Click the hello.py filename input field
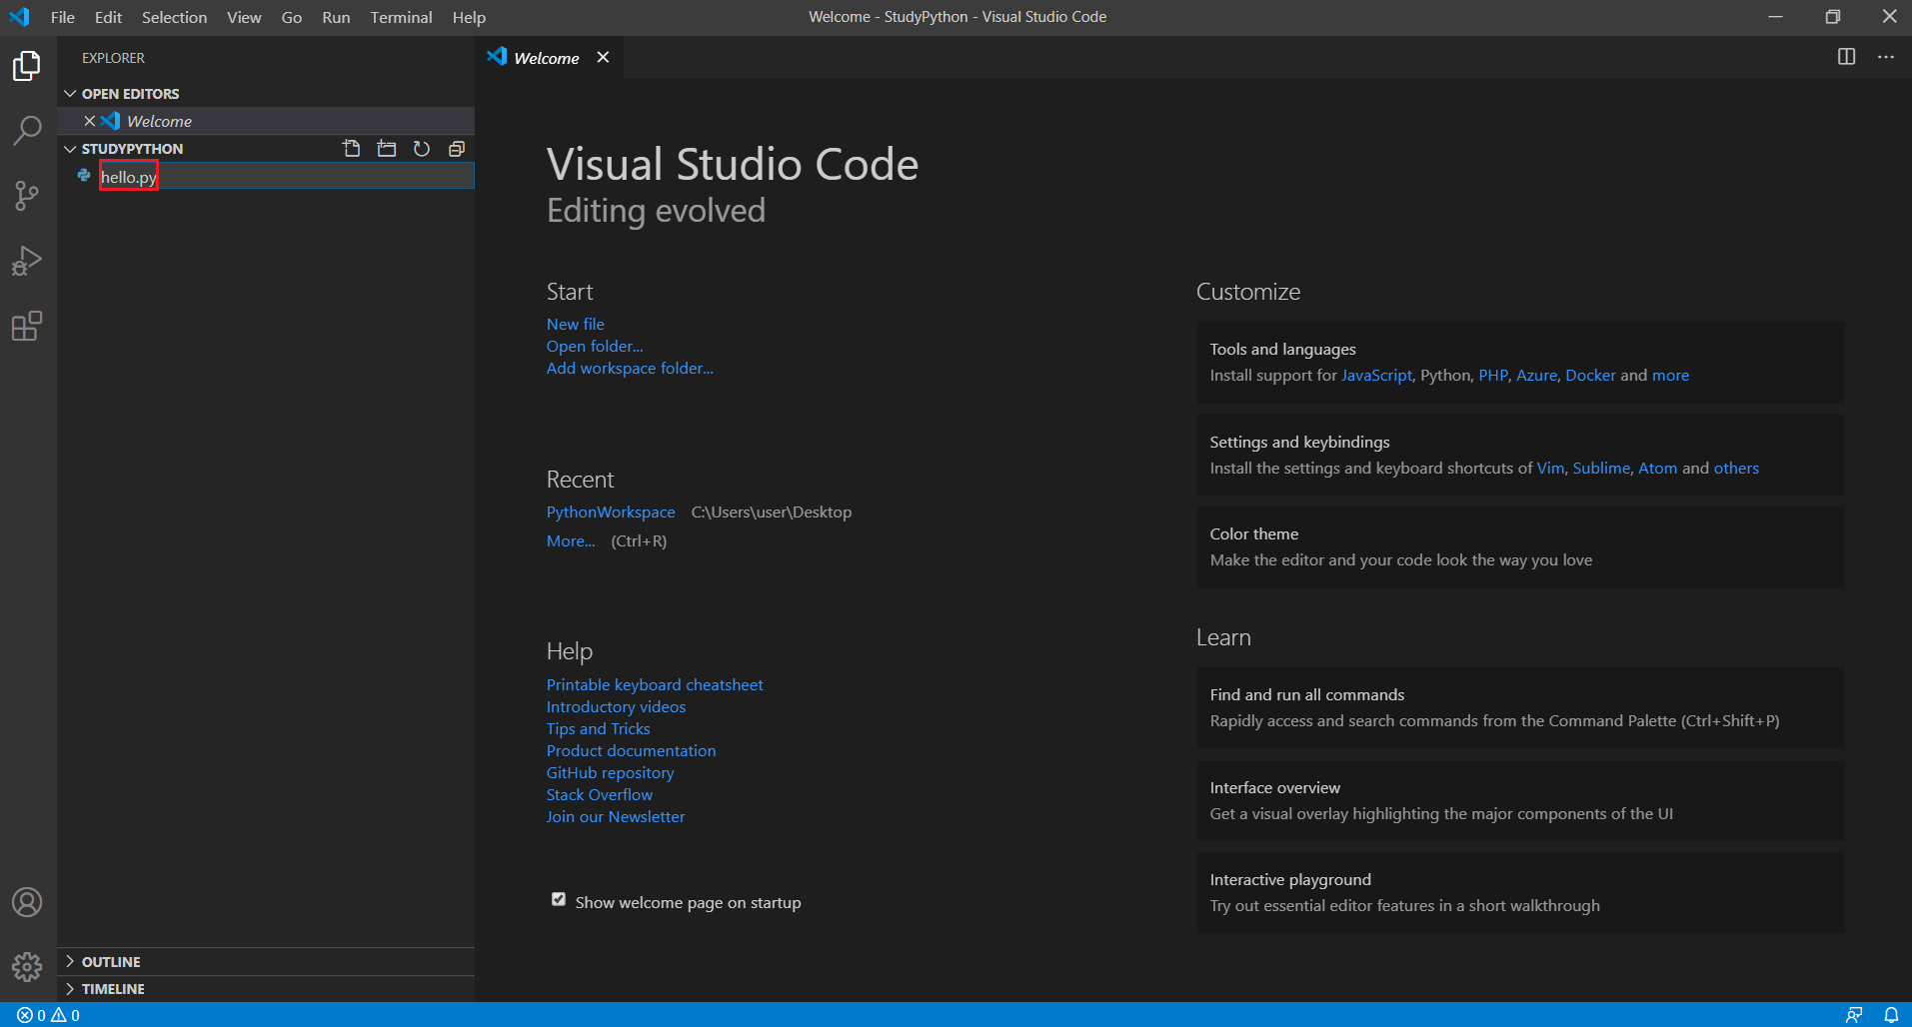This screenshot has width=1912, height=1027. pos(286,177)
